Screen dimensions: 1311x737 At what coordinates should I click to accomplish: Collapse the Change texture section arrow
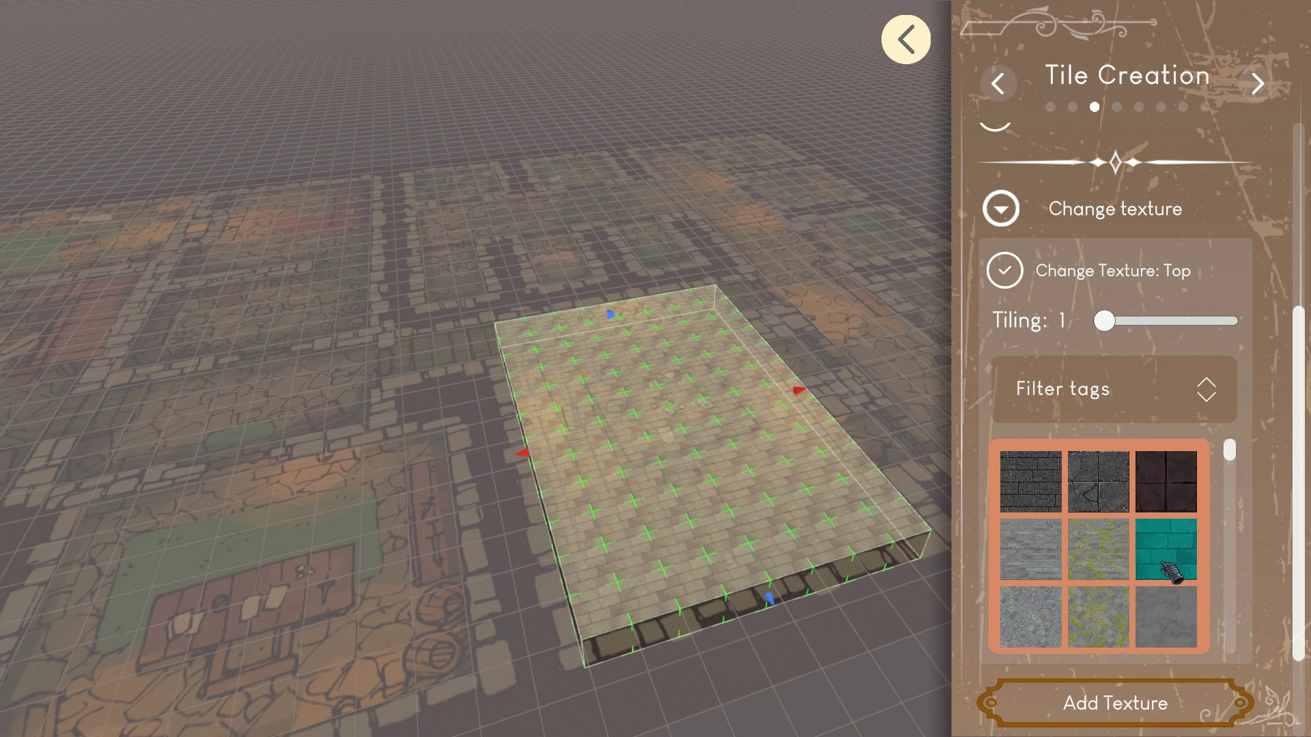[1000, 209]
